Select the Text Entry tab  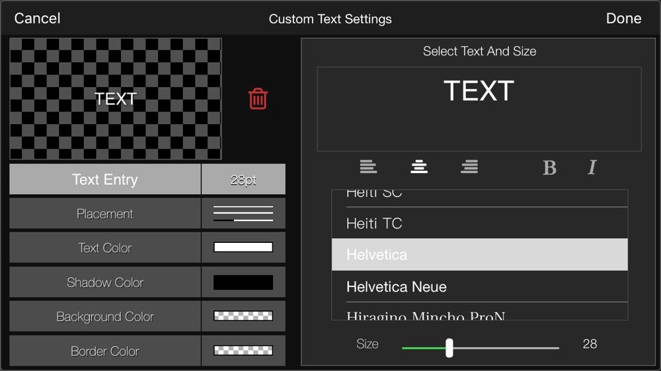pos(105,180)
